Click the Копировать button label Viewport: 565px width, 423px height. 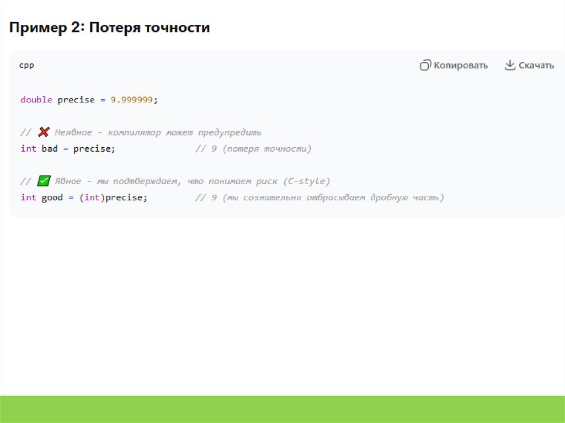coord(461,66)
